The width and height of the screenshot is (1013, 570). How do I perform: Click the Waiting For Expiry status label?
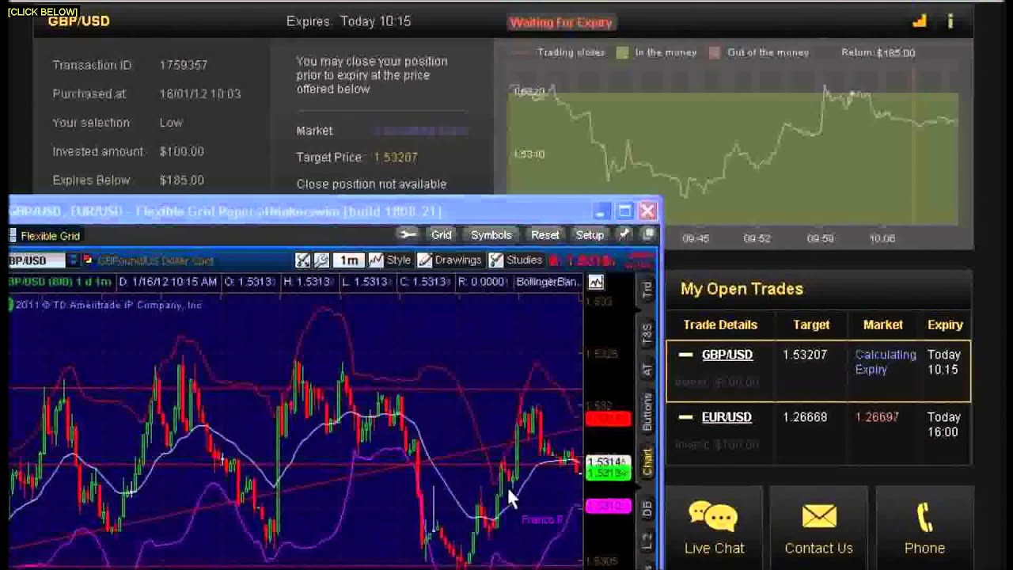561,22
